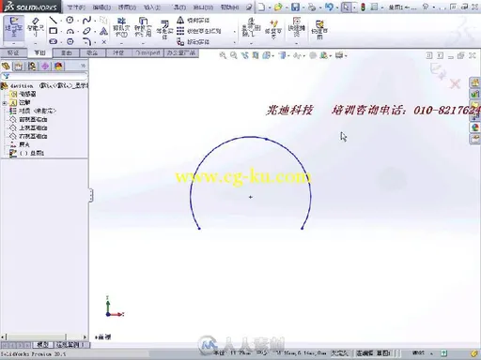The height and width of the screenshot is (360, 481).
Task: Open the ConfigurationManager tab icon
Action: pyautogui.click(x=32, y=66)
